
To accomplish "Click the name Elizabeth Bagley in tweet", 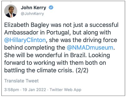I will pyautogui.click(x=27, y=25).
